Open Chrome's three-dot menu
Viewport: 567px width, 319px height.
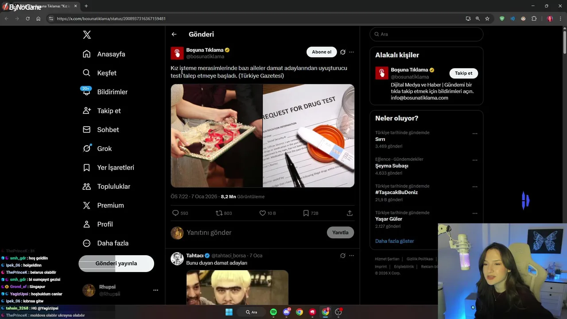pos(560,19)
